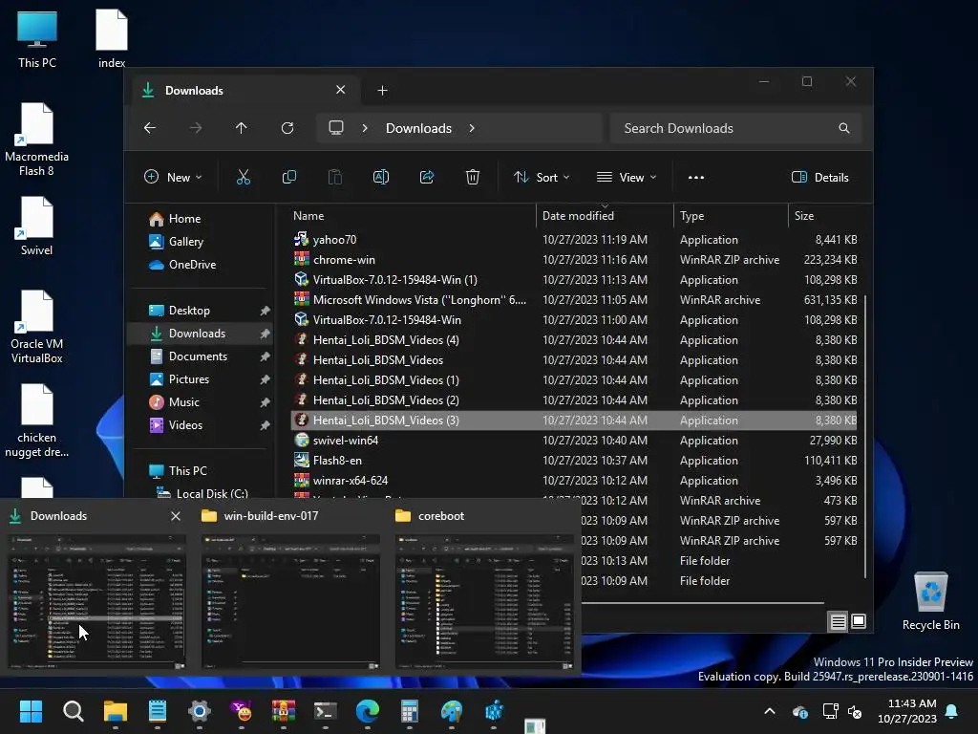This screenshot has width=978, height=734.
Task: Click the Recycle Bin desktop icon
Action: [930, 601]
